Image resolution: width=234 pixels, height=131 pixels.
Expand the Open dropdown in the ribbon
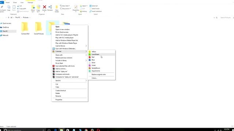click(84, 6)
